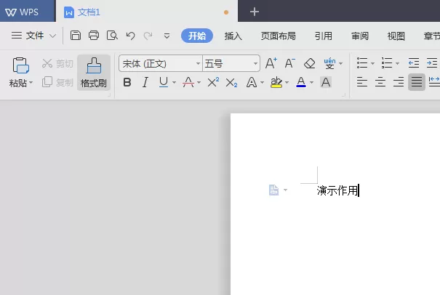
Task: Expand the underline style dropdown
Action: [175, 82]
